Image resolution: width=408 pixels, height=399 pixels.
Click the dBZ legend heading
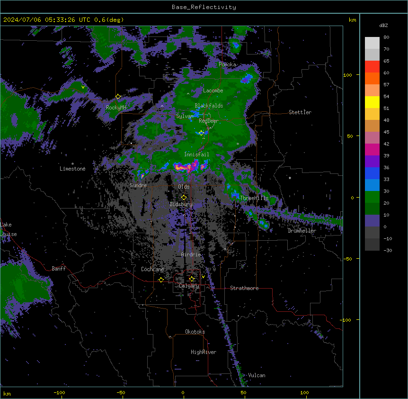(x=383, y=25)
